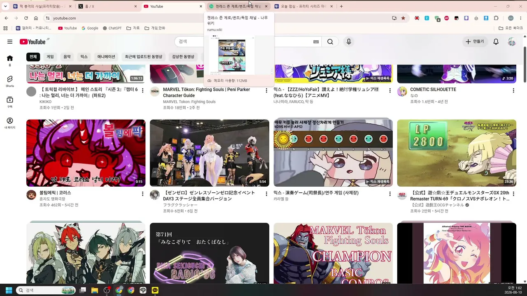This screenshot has height=296, width=527.
Task: Open options menu for MARVEL Tōkon Peni Parker video
Action: coord(266,90)
